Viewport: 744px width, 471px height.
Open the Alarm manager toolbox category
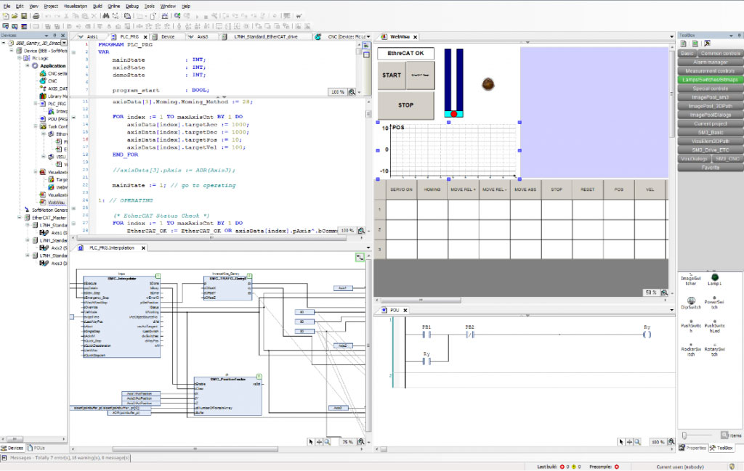tap(711, 62)
